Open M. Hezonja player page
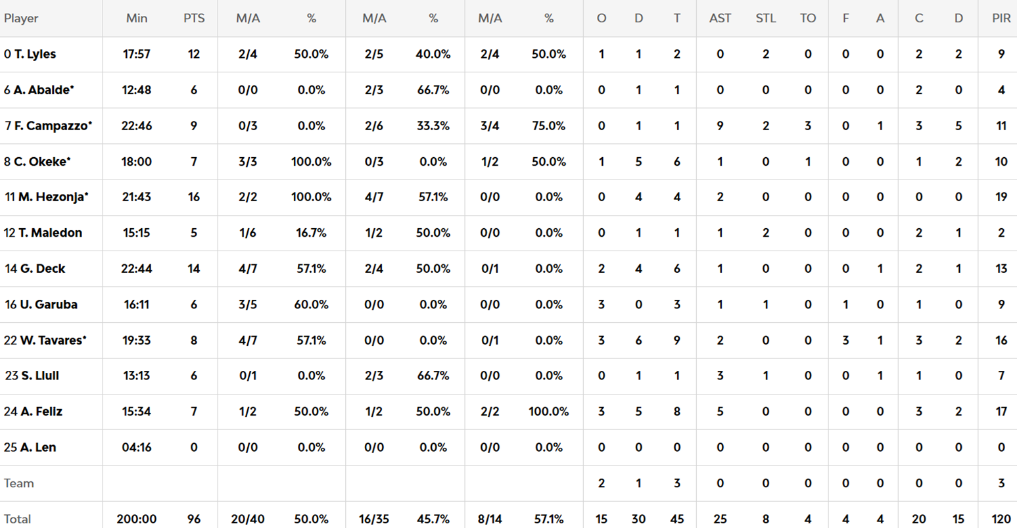This screenshot has height=528, width=1017. coord(53,197)
